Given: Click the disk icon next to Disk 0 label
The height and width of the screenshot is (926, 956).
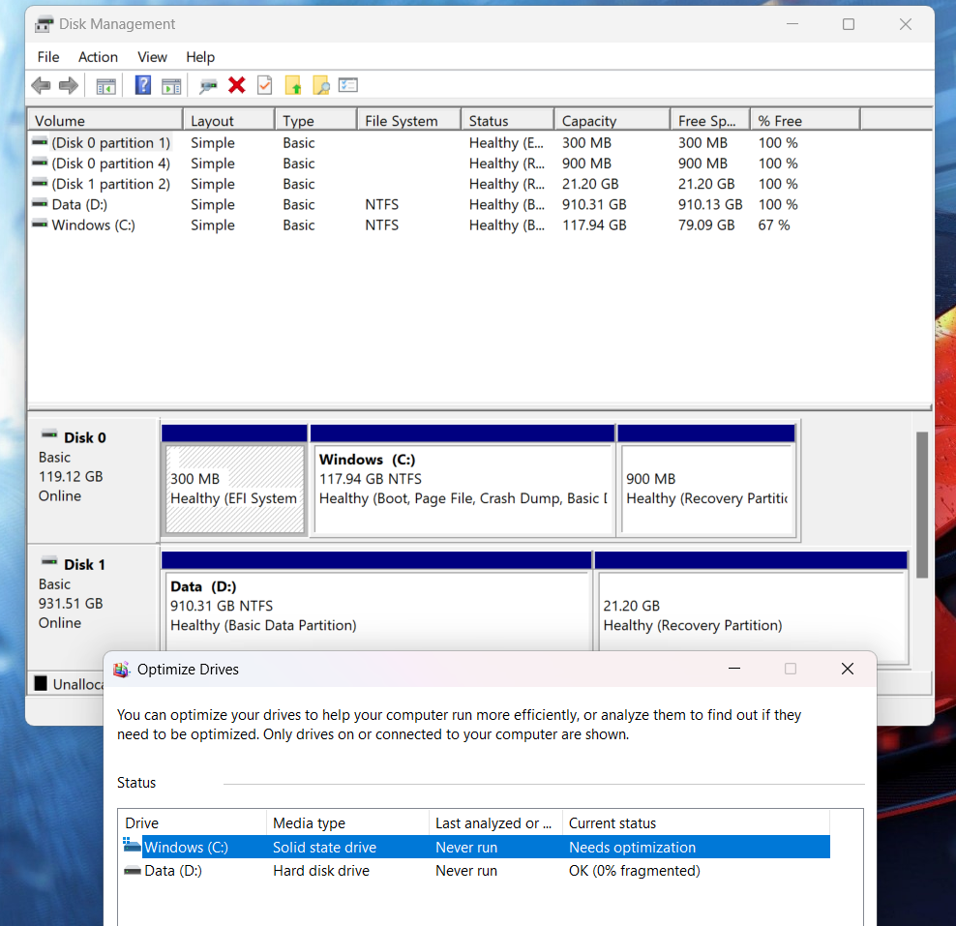Looking at the screenshot, I should pos(49,434).
